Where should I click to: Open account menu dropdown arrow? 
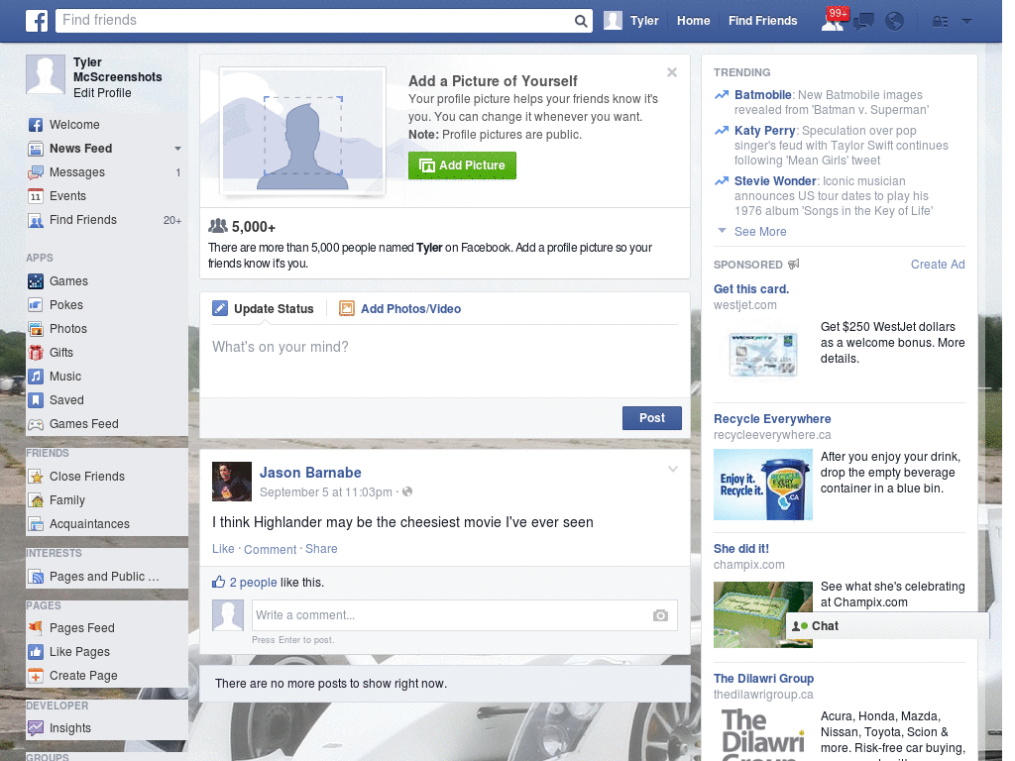(x=966, y=22)
